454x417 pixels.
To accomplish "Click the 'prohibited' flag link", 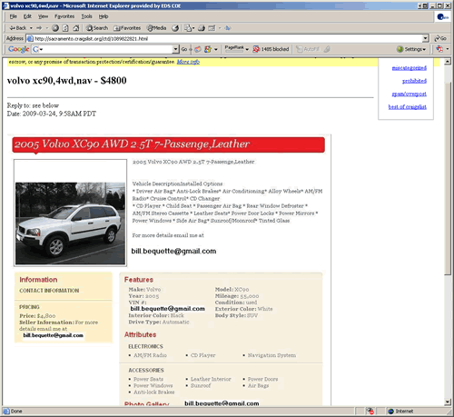I will [x=414, y=81].
